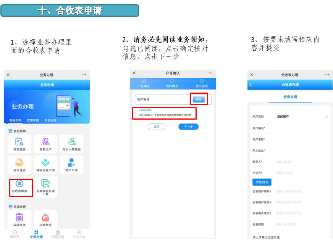Open 个人中心 in the bottom navigation

79,234
